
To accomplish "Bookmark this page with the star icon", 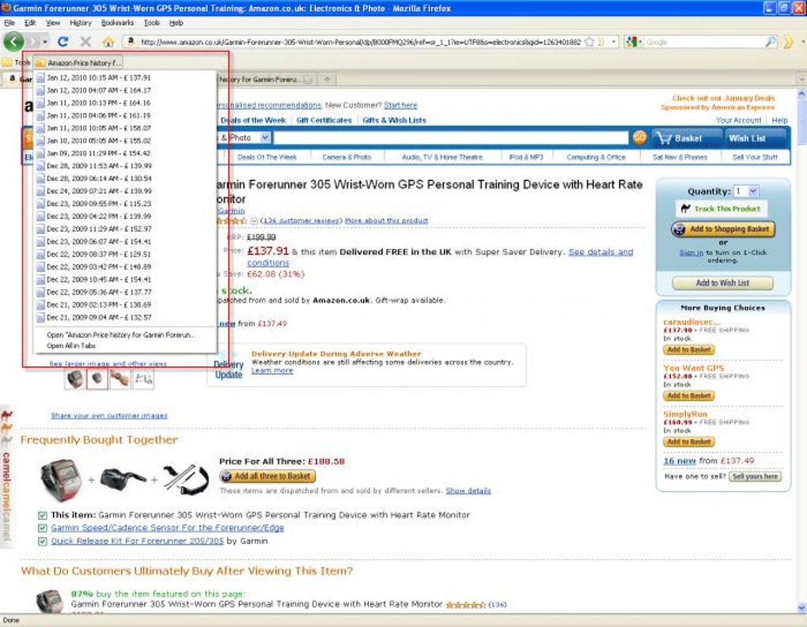I will (x=589, y=42).
